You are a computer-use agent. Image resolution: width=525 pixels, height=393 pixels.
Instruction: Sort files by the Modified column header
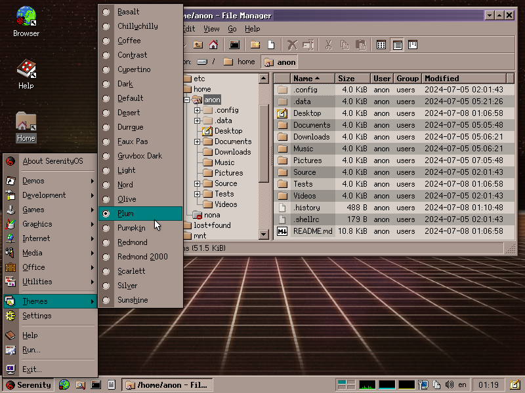coord(464,79)
